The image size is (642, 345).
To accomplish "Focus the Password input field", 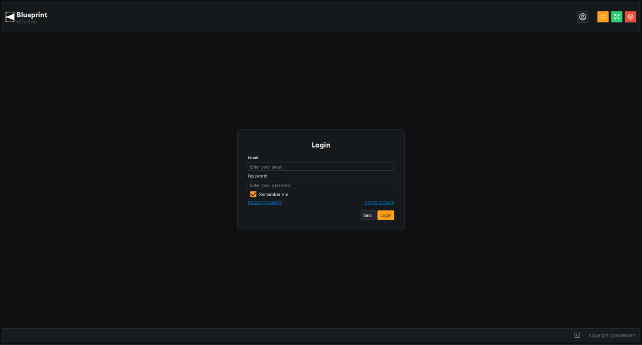I will tap(320, 185).
